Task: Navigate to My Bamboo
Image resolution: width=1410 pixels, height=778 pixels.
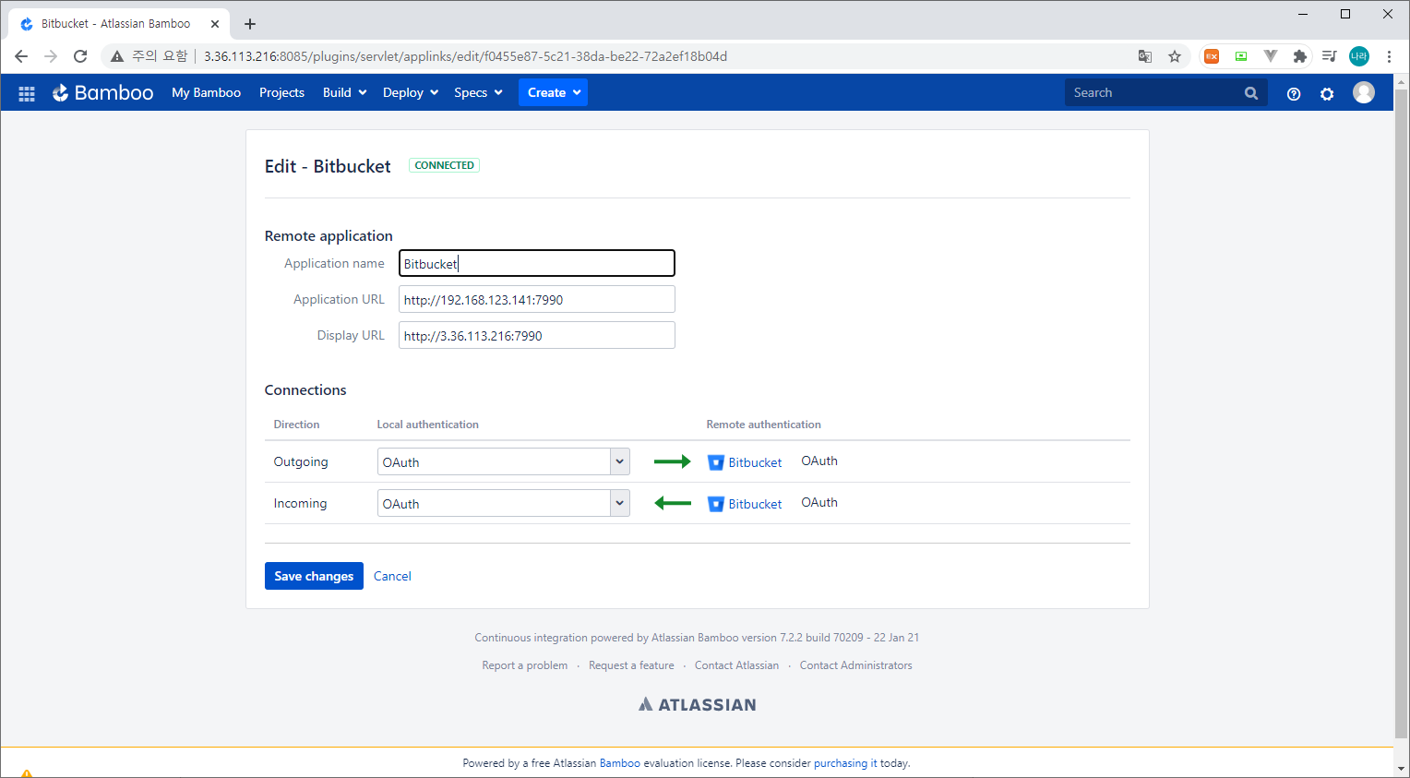Action: 206,92
